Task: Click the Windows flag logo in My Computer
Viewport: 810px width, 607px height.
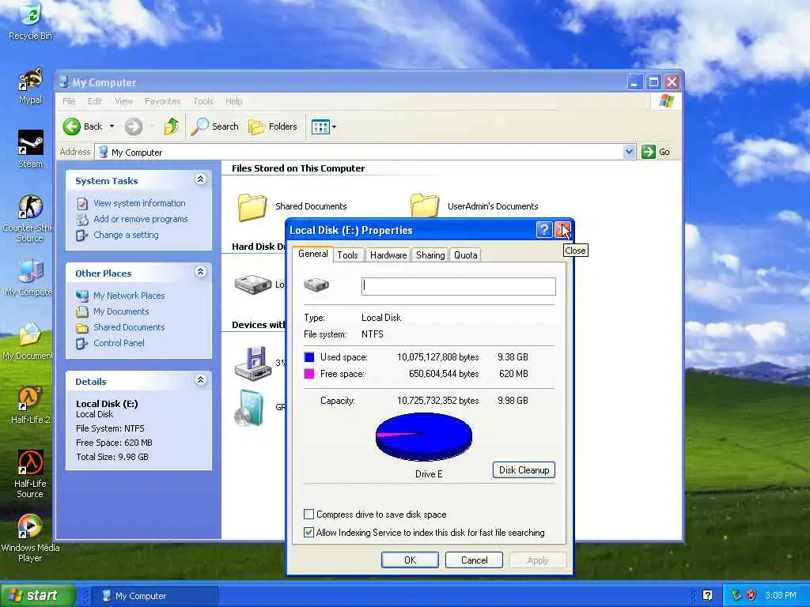Action: point(666,100)
